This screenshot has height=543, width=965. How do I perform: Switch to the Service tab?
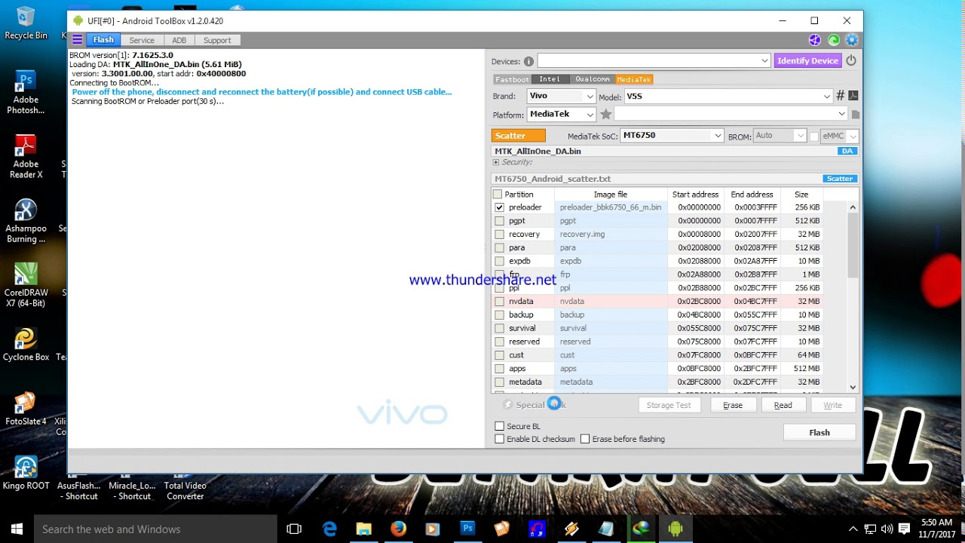pyautogui.click(x=142, y=40)
